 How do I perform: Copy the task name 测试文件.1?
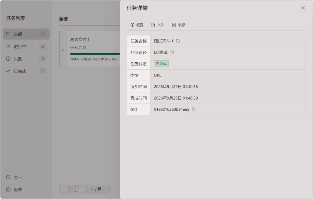178,41
